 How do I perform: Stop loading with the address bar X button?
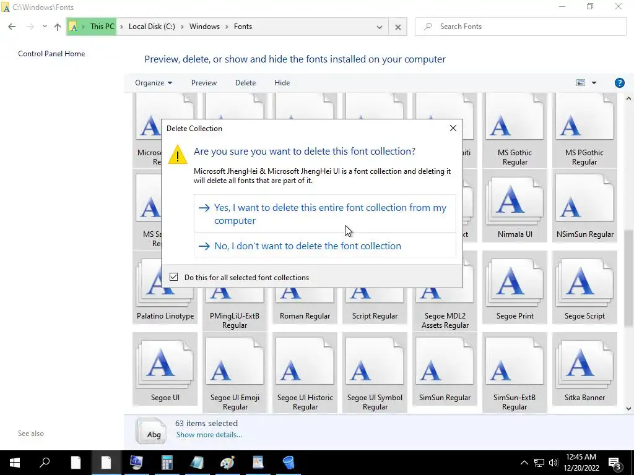[x=398, y=27]
